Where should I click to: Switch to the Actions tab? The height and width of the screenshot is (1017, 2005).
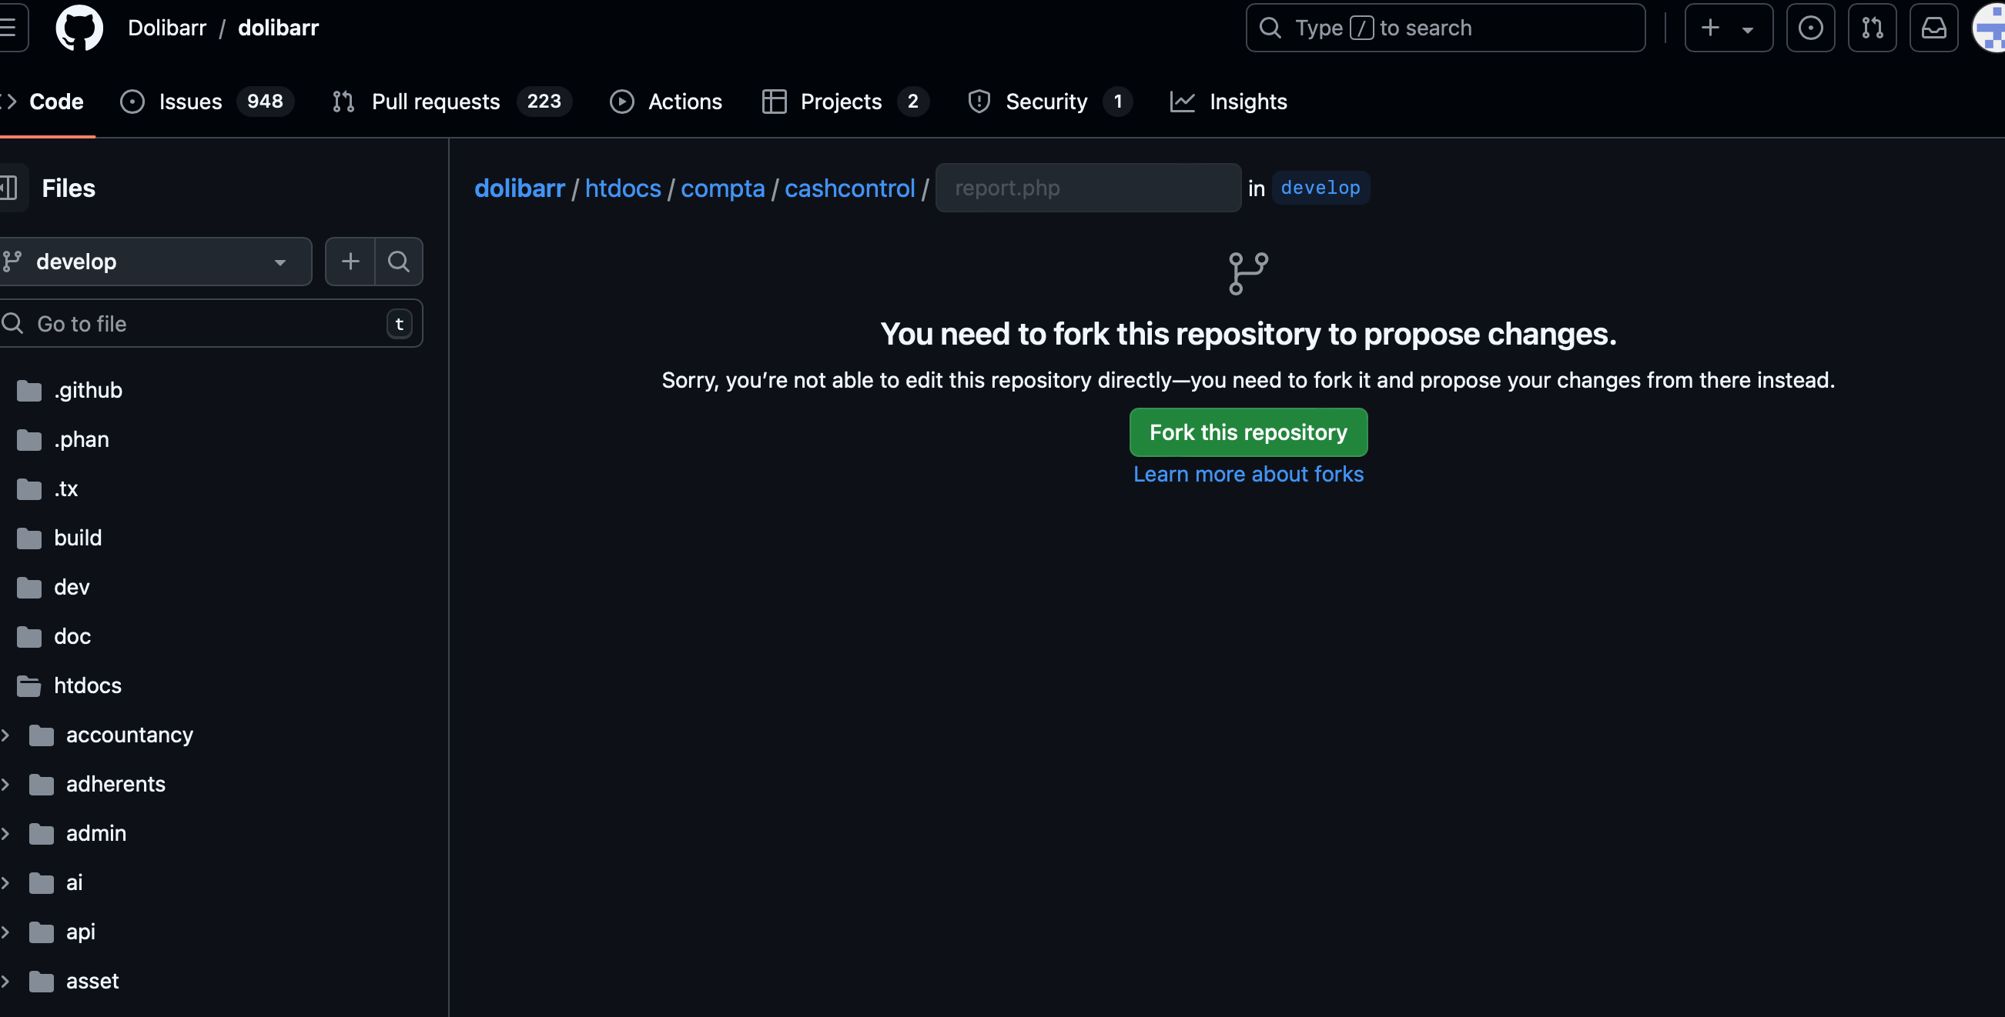point(666,102)
